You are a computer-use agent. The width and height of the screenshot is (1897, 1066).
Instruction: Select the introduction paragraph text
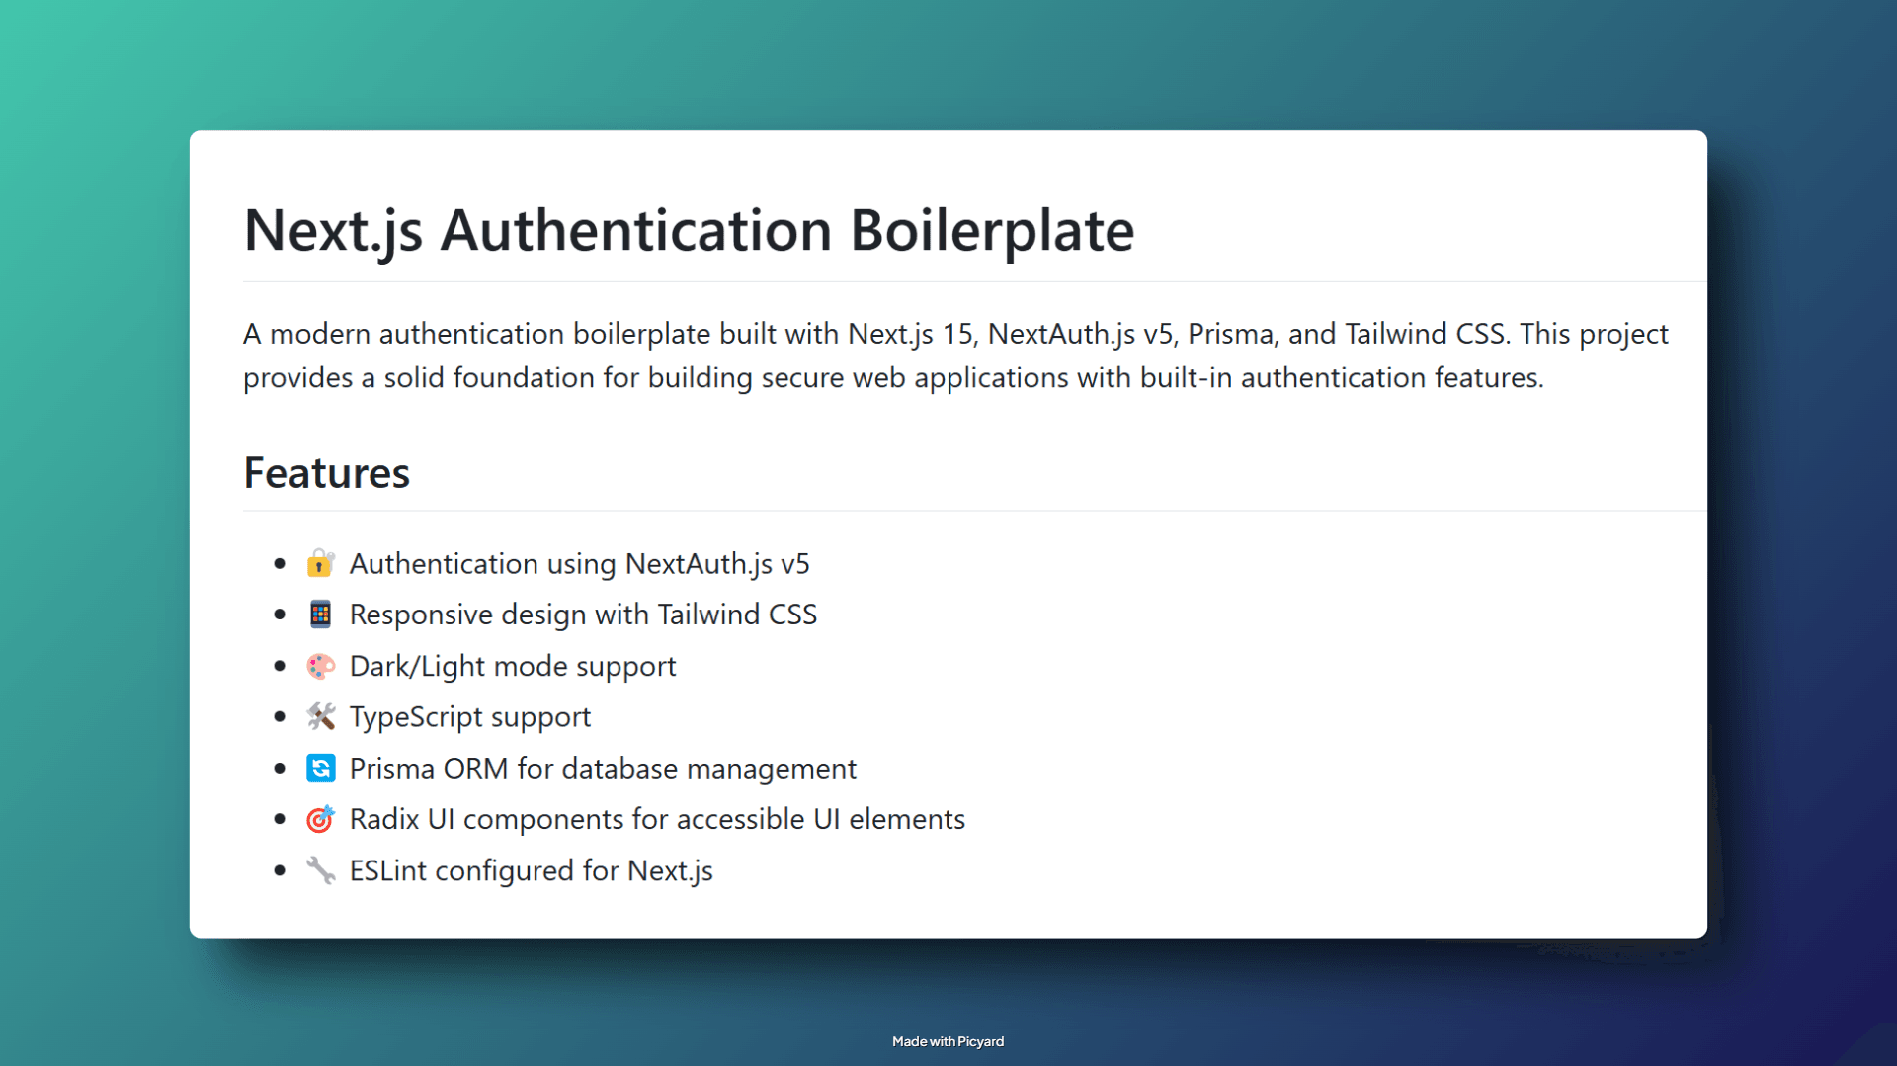coord(954,356)
